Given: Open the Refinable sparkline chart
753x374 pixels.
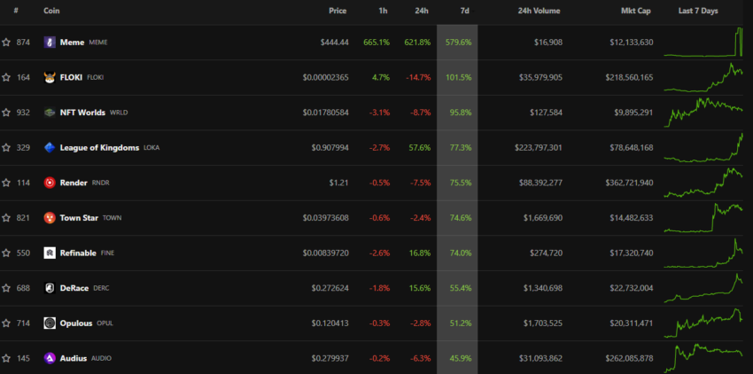Looking at the screenshot, I should click(703, 253).
